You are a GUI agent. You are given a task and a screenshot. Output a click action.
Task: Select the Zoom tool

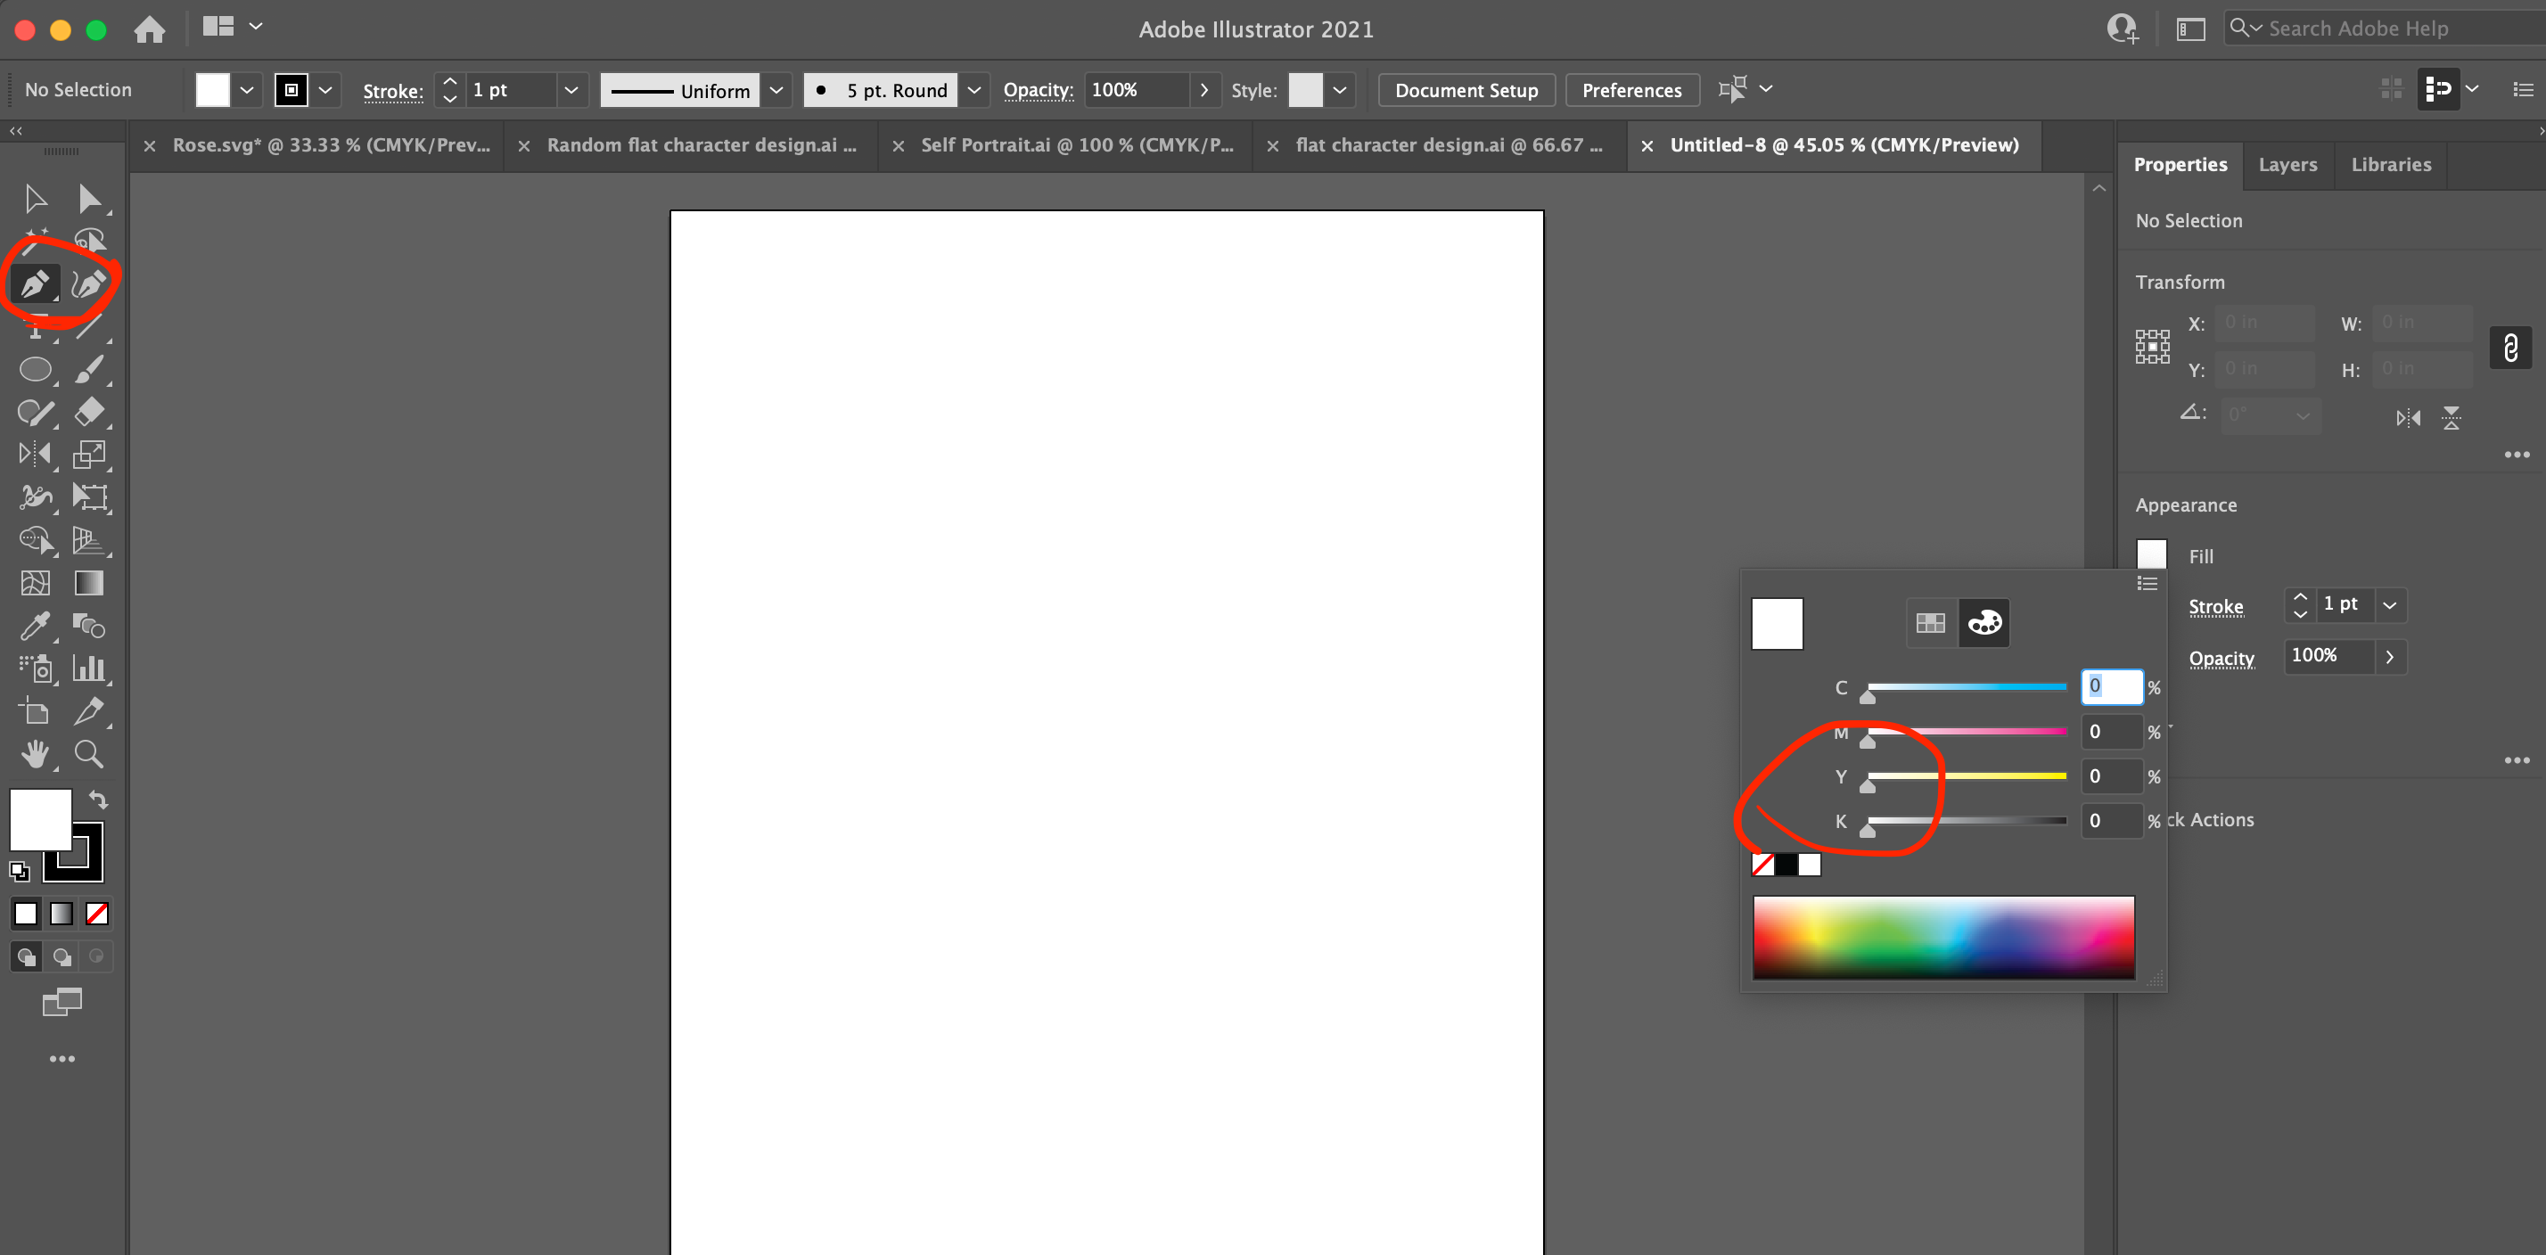point(89,755)
